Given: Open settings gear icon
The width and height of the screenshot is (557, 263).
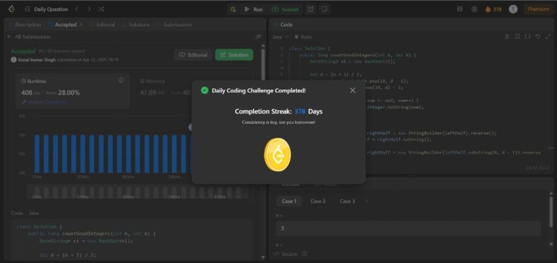Looking at the screenshot, I should pos(474,9).
